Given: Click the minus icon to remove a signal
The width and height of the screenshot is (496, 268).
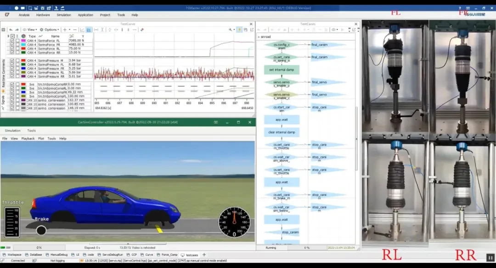Looking at the screenshot, I should 75,30.
